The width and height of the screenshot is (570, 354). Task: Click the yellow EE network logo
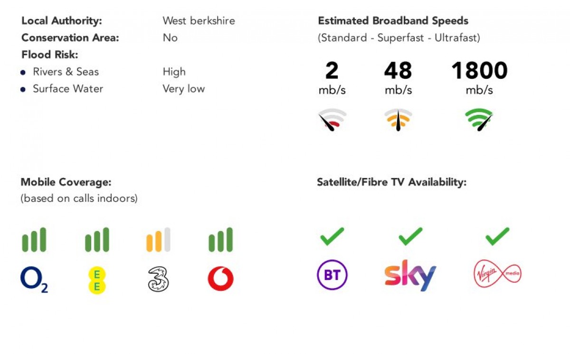[97, 279]
